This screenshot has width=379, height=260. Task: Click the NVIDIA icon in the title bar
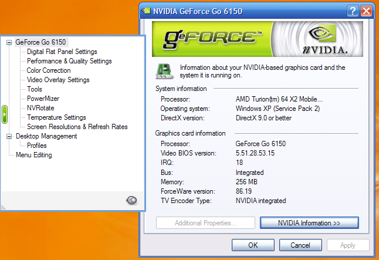click(146, 11)
